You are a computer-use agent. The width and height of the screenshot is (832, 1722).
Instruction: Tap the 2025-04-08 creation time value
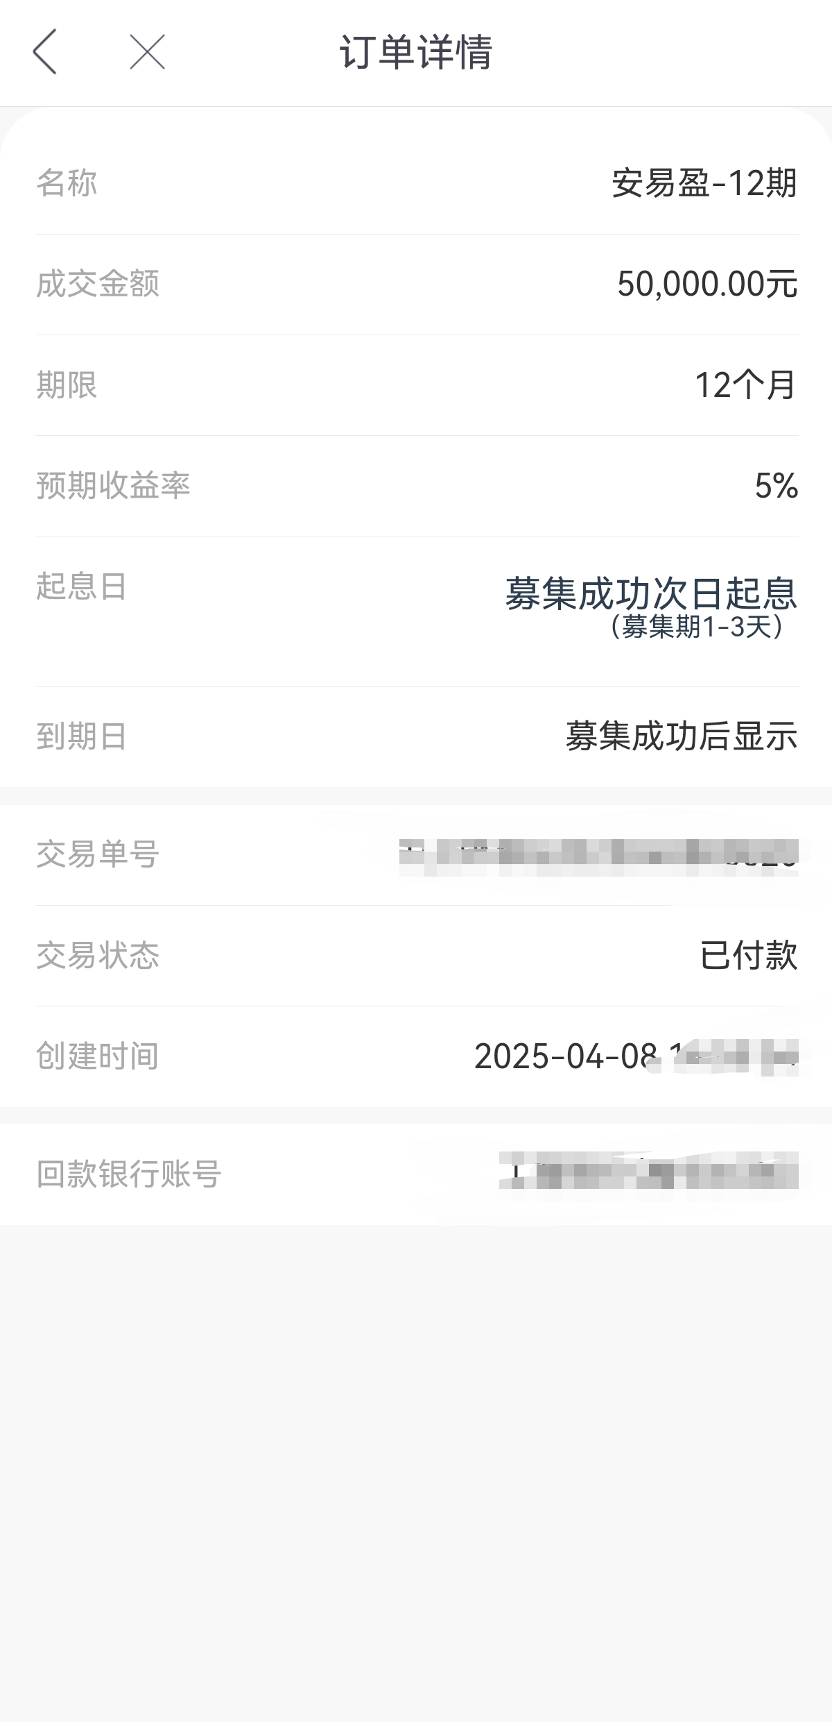click(x=636, y=1056)
